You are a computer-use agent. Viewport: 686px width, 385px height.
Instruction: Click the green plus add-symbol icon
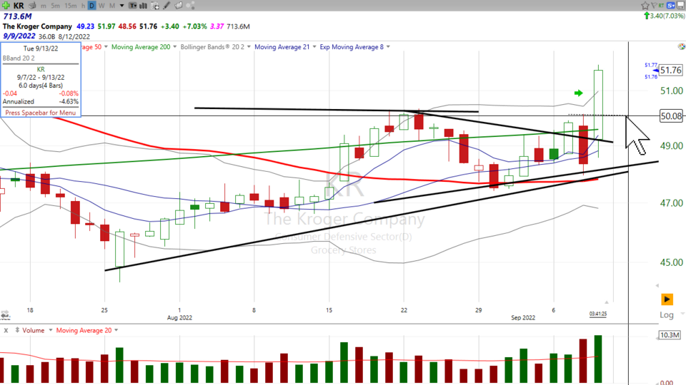point(6,6)
